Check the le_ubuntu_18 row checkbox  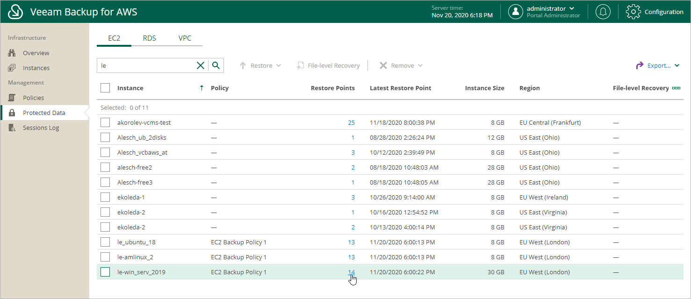pos(105,242)
